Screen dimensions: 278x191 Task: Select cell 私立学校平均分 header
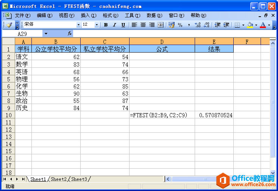click(105, 49)
